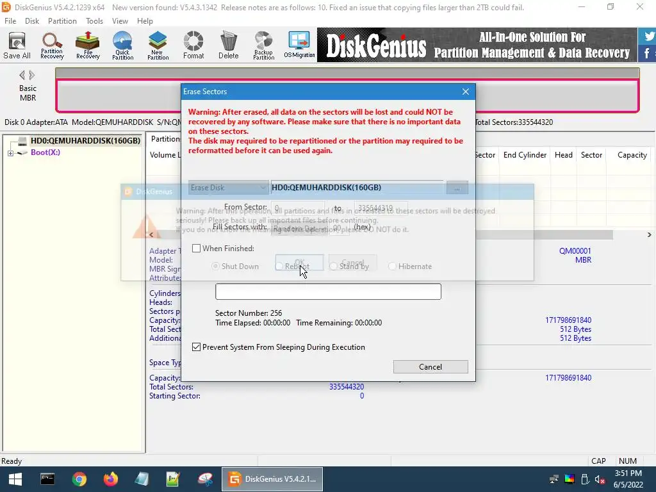Open the Tools menu
This screenshot has width=656, height=492.
click(x=94, y=21)
